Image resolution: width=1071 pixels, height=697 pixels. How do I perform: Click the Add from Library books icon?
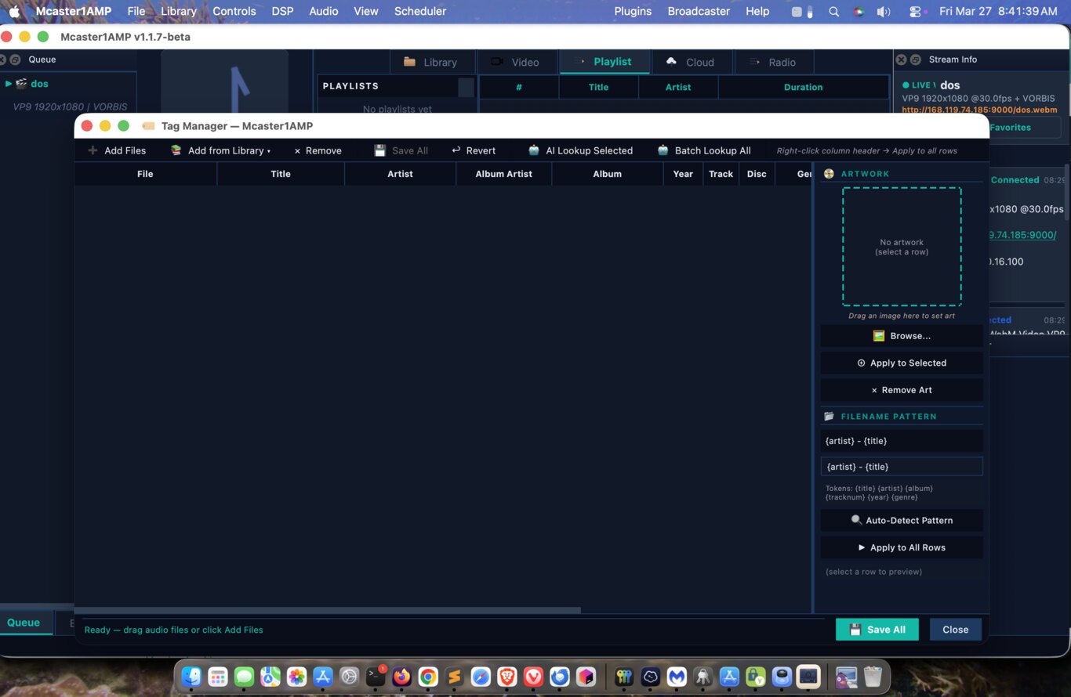(176, 150)
